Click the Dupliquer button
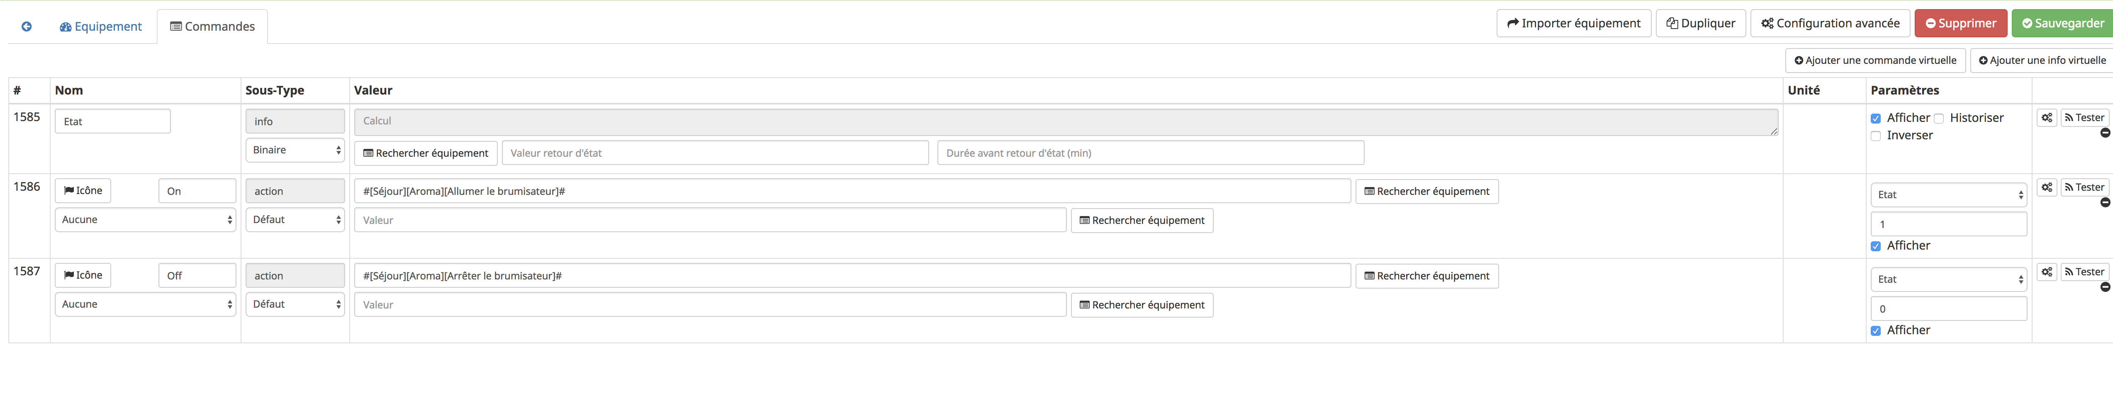The width and height of the screenshot is (2113, 408). (x=1700, y=23)
